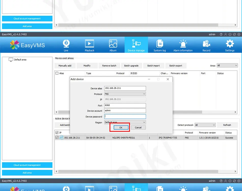
Task: Click left arrow of active-device scrollbar
Action: coord(57,171)
